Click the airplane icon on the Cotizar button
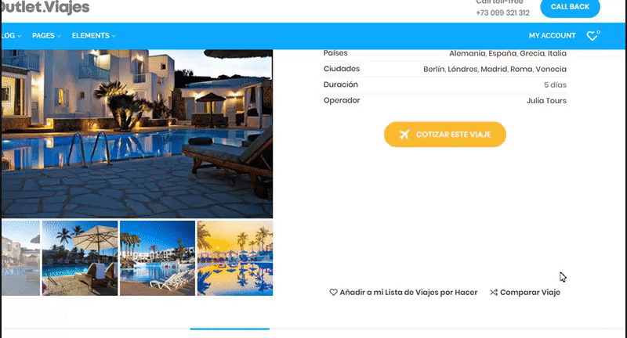 pyautogui.click(x=404, y=135)
